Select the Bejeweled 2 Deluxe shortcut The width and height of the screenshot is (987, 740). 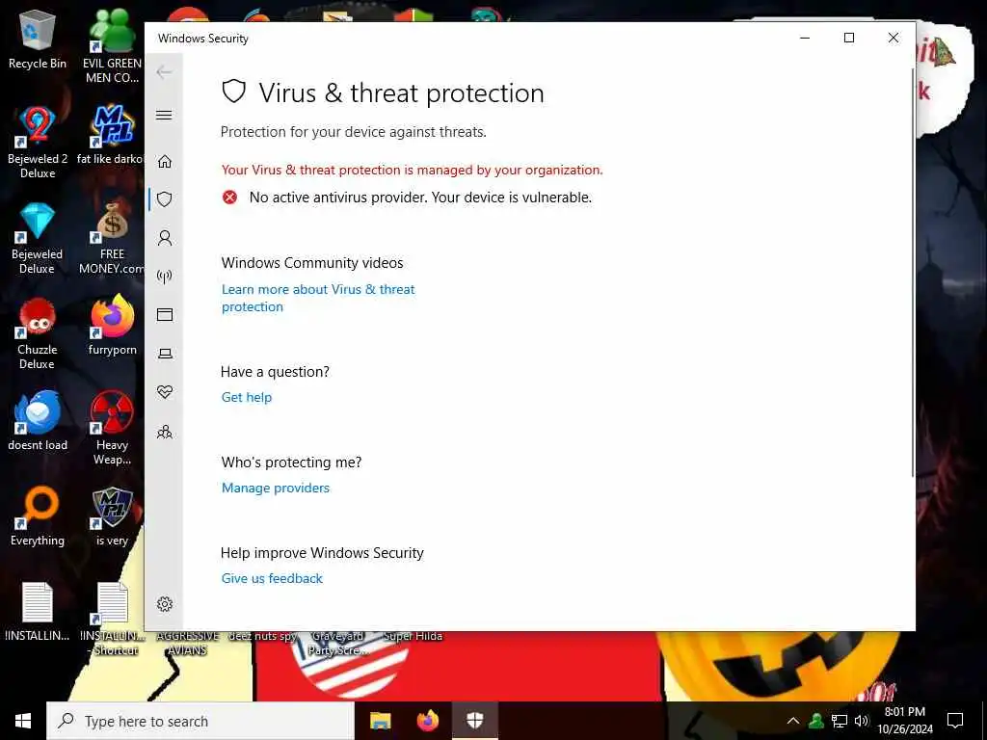pyautogui.click(x=38, y=141)
